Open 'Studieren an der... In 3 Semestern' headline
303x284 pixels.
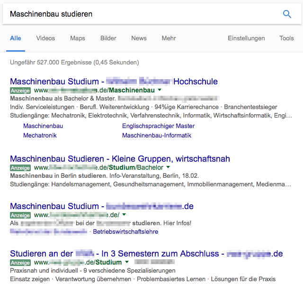(146, 254)
